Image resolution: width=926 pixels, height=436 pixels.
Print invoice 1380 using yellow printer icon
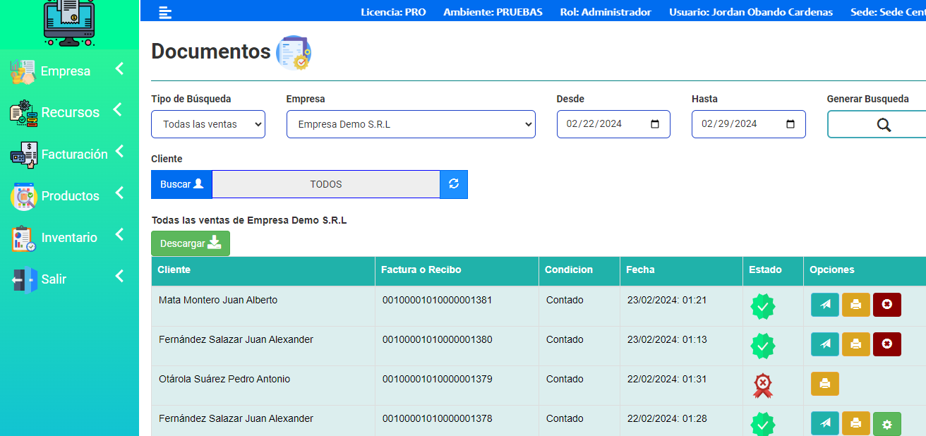pos(855,344)
